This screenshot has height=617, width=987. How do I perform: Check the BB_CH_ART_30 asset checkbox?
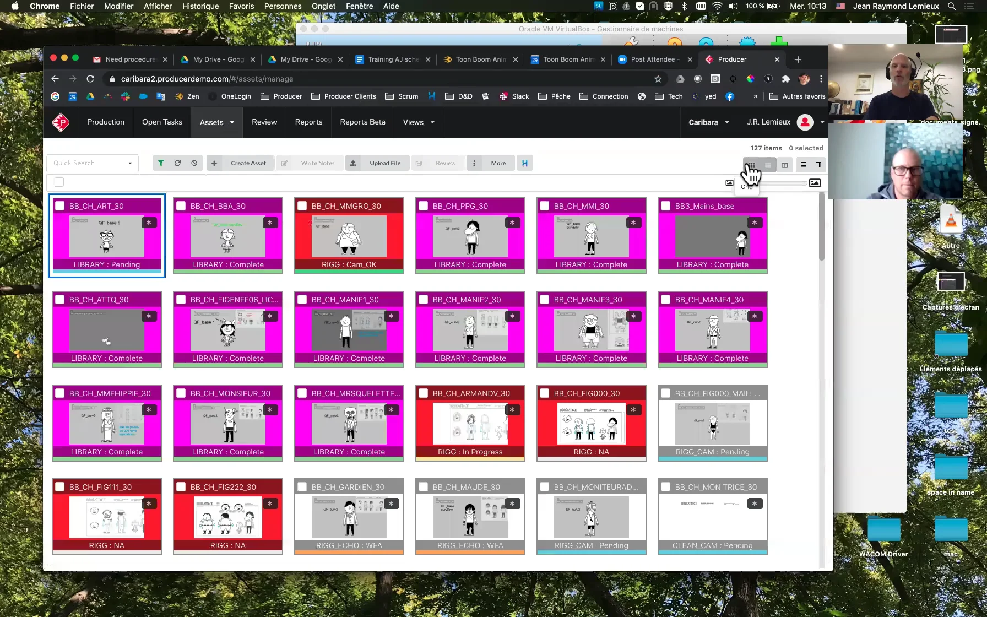[60, 206]
